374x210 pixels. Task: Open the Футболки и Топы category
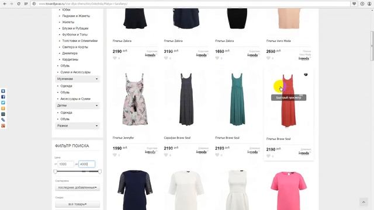(75, 34)
